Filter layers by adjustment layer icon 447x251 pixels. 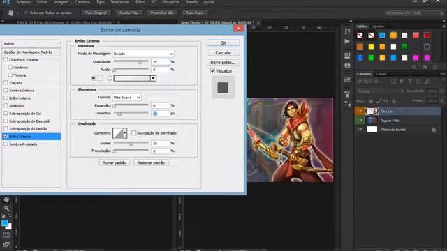pos(402,82)
